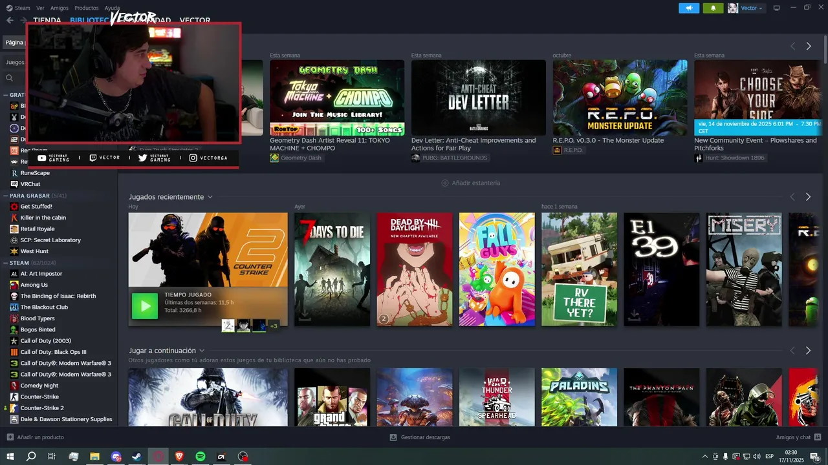Open Brave browser from the taskbar
The width and height of the screenshot is (828, 465).
pos(179,457)
